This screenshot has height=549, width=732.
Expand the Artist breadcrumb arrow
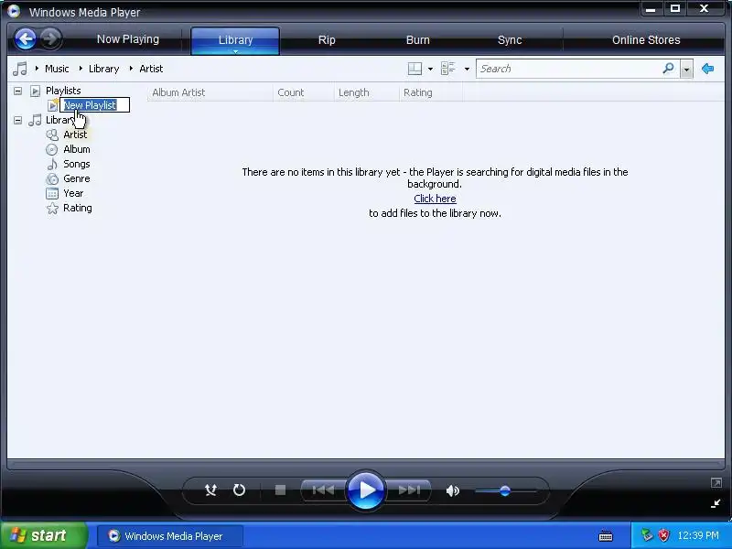pyautogui.click(x=131, y=69)
